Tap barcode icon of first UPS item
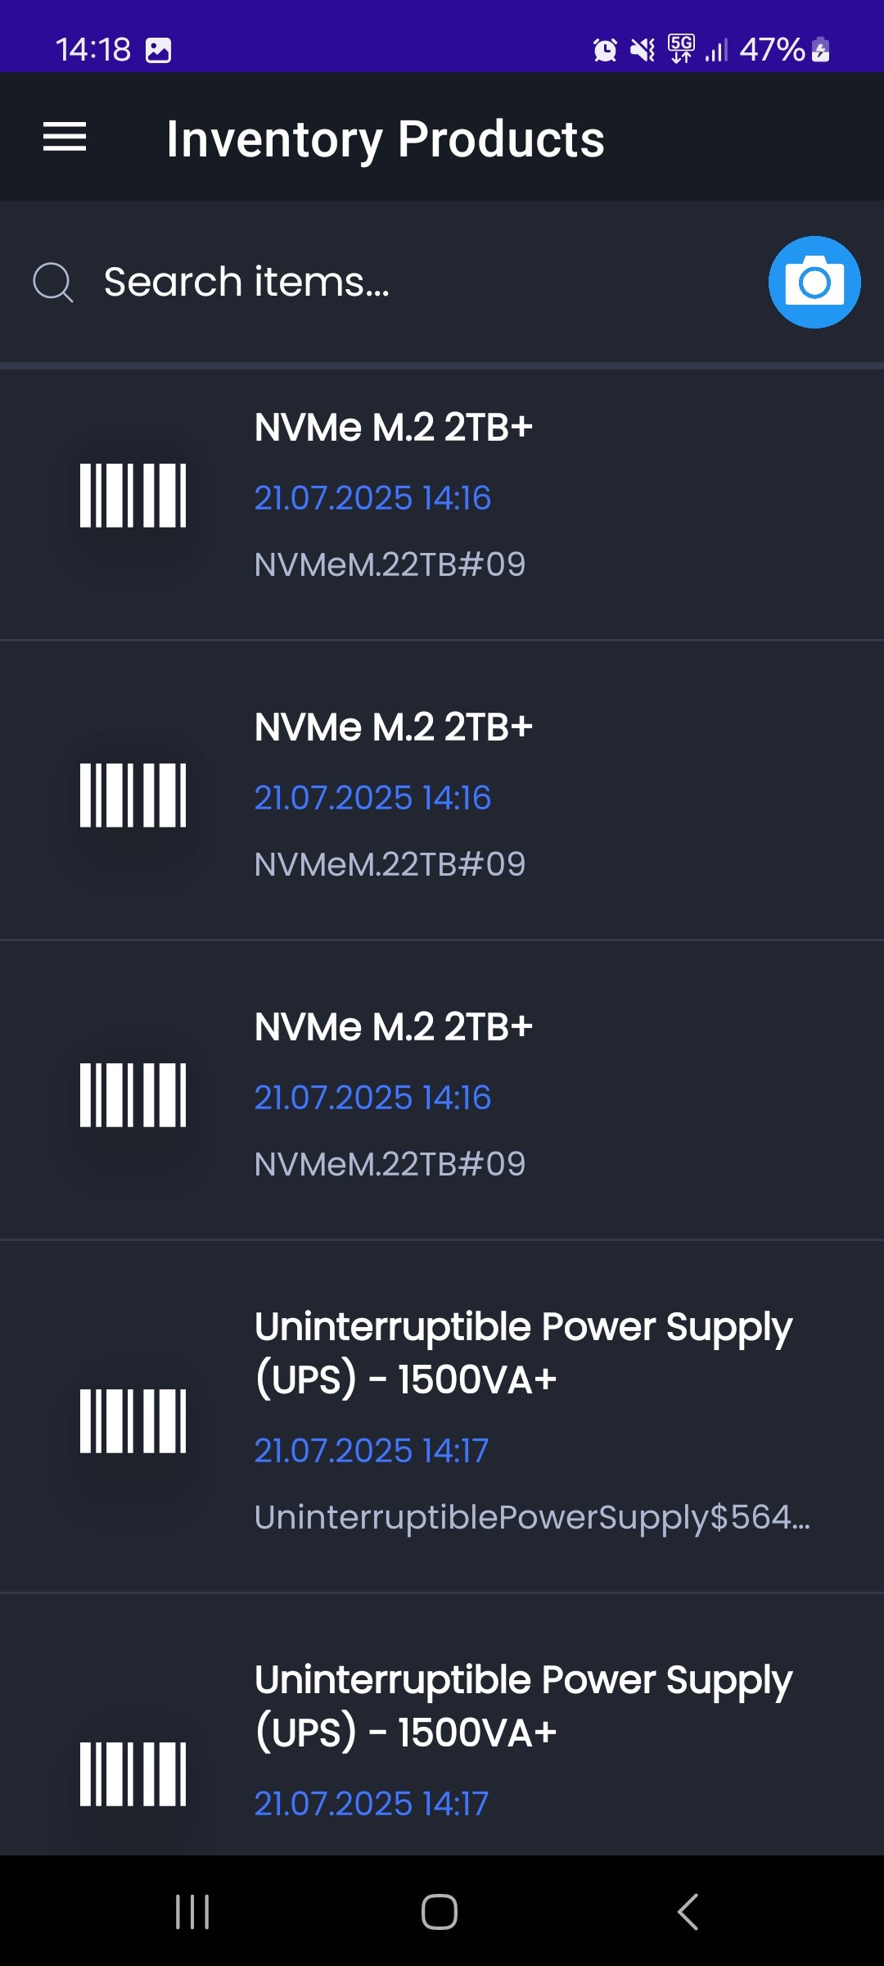The height and width of the screenshot is (1966, 884). click(x=133, y=1421)
